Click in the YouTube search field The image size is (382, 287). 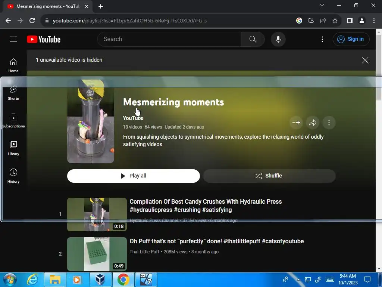(169, 39)
